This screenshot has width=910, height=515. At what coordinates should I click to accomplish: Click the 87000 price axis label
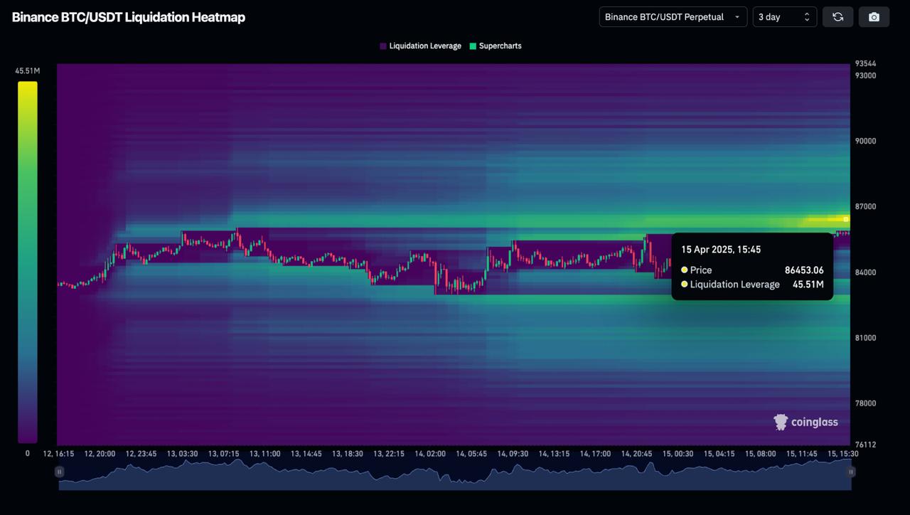point(865,206)
